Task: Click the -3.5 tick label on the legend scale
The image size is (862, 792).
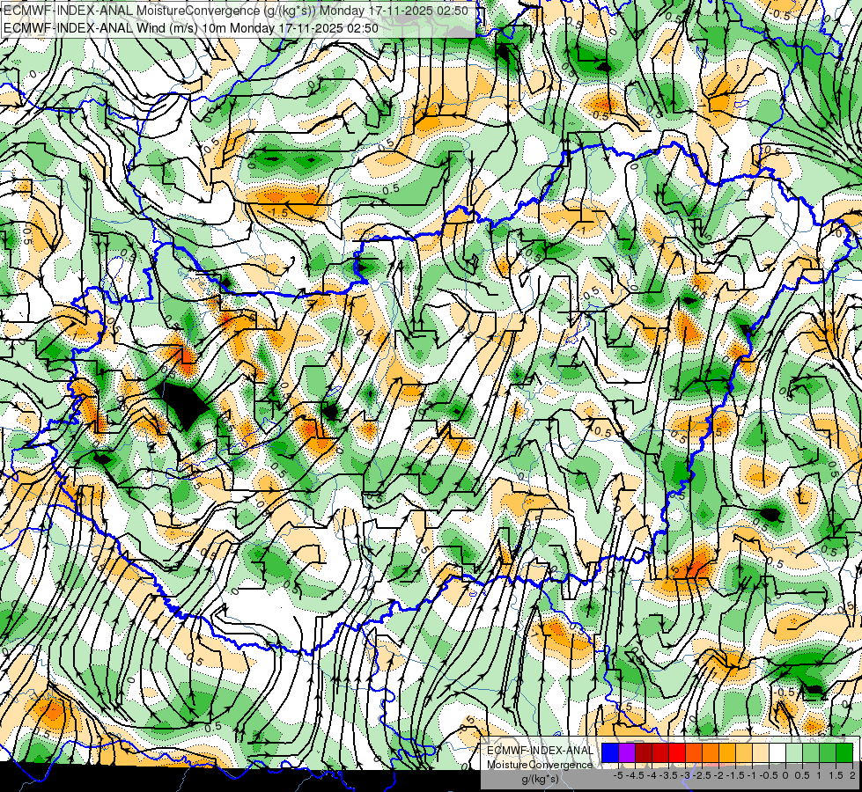Action: [668, 775]
